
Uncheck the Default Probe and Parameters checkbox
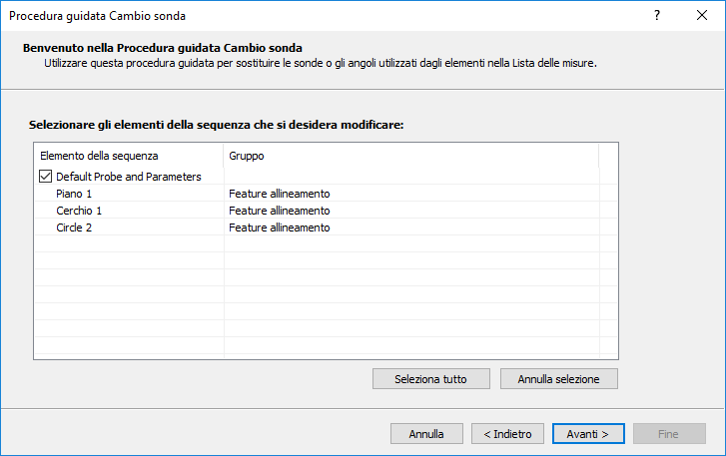(45, 177)
